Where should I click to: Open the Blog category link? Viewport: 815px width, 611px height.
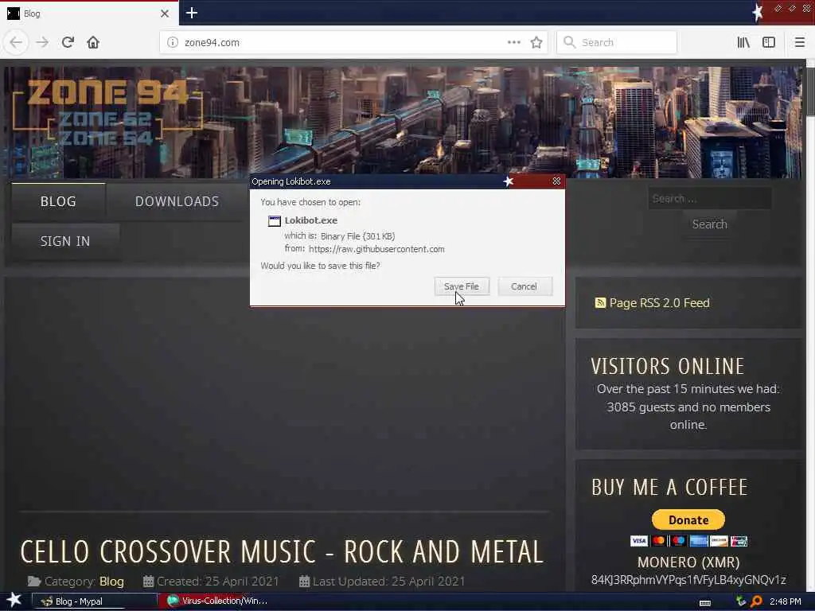pyautogui.click(x=111, y=582)
